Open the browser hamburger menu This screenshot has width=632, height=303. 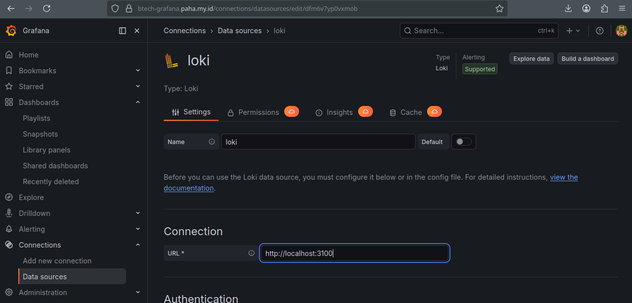tap(622, 8)
